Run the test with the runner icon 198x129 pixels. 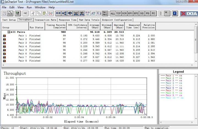point(18,13)
